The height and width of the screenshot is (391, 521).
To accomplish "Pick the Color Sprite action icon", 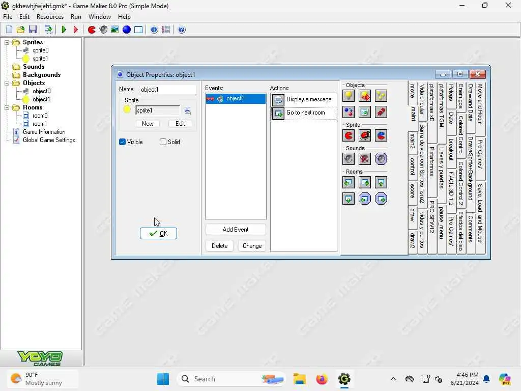I will click(x=381, y=135).
